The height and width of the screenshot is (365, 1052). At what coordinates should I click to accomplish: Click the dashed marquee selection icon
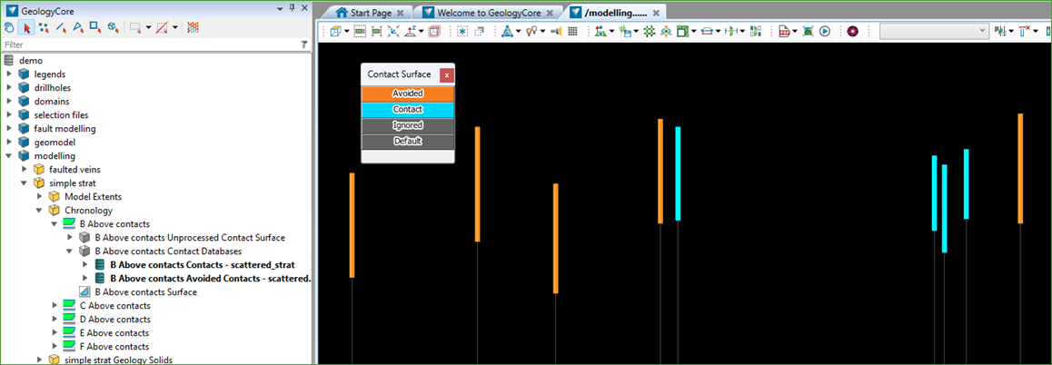coord(134,27)
